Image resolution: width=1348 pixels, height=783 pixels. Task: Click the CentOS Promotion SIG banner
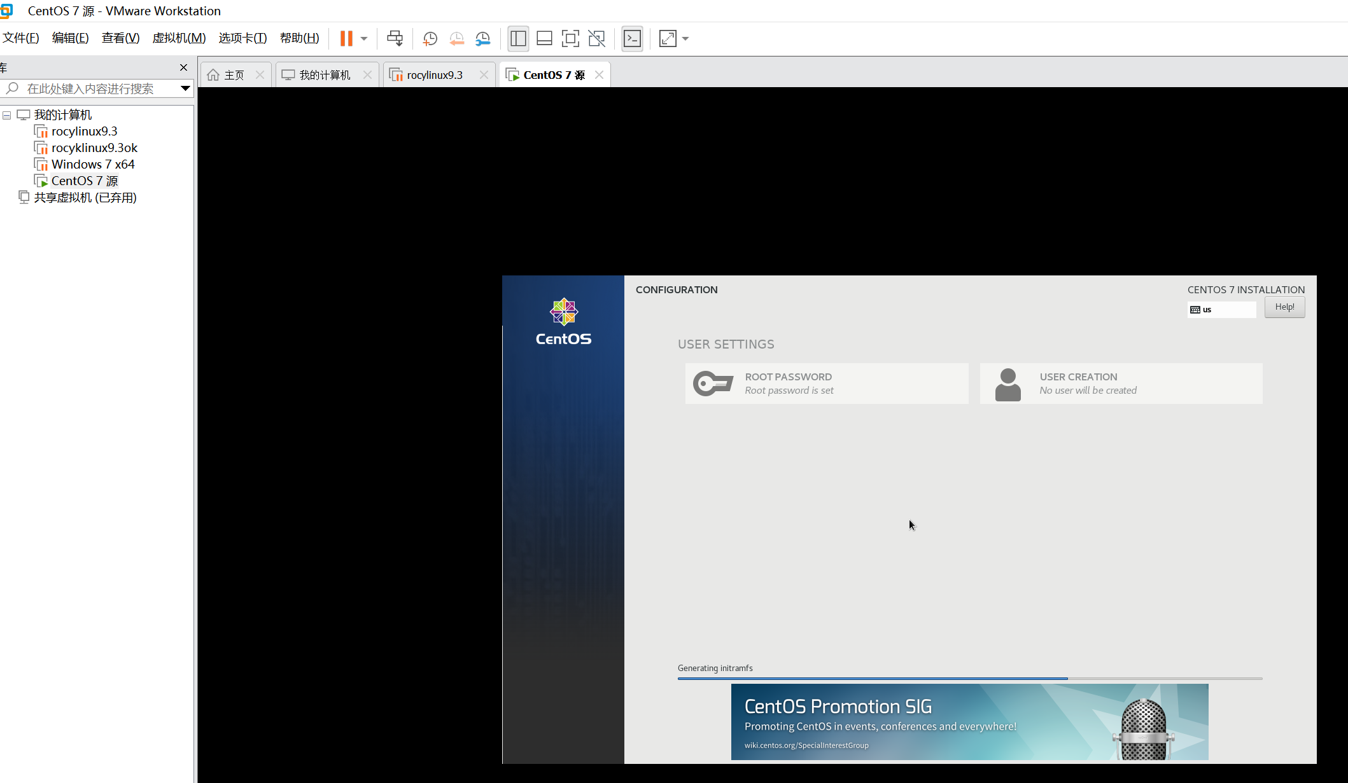(969, 722)
